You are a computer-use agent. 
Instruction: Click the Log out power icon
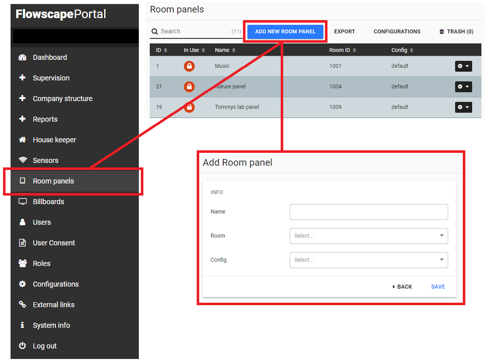pyautogui.click(x=23, y=345)
